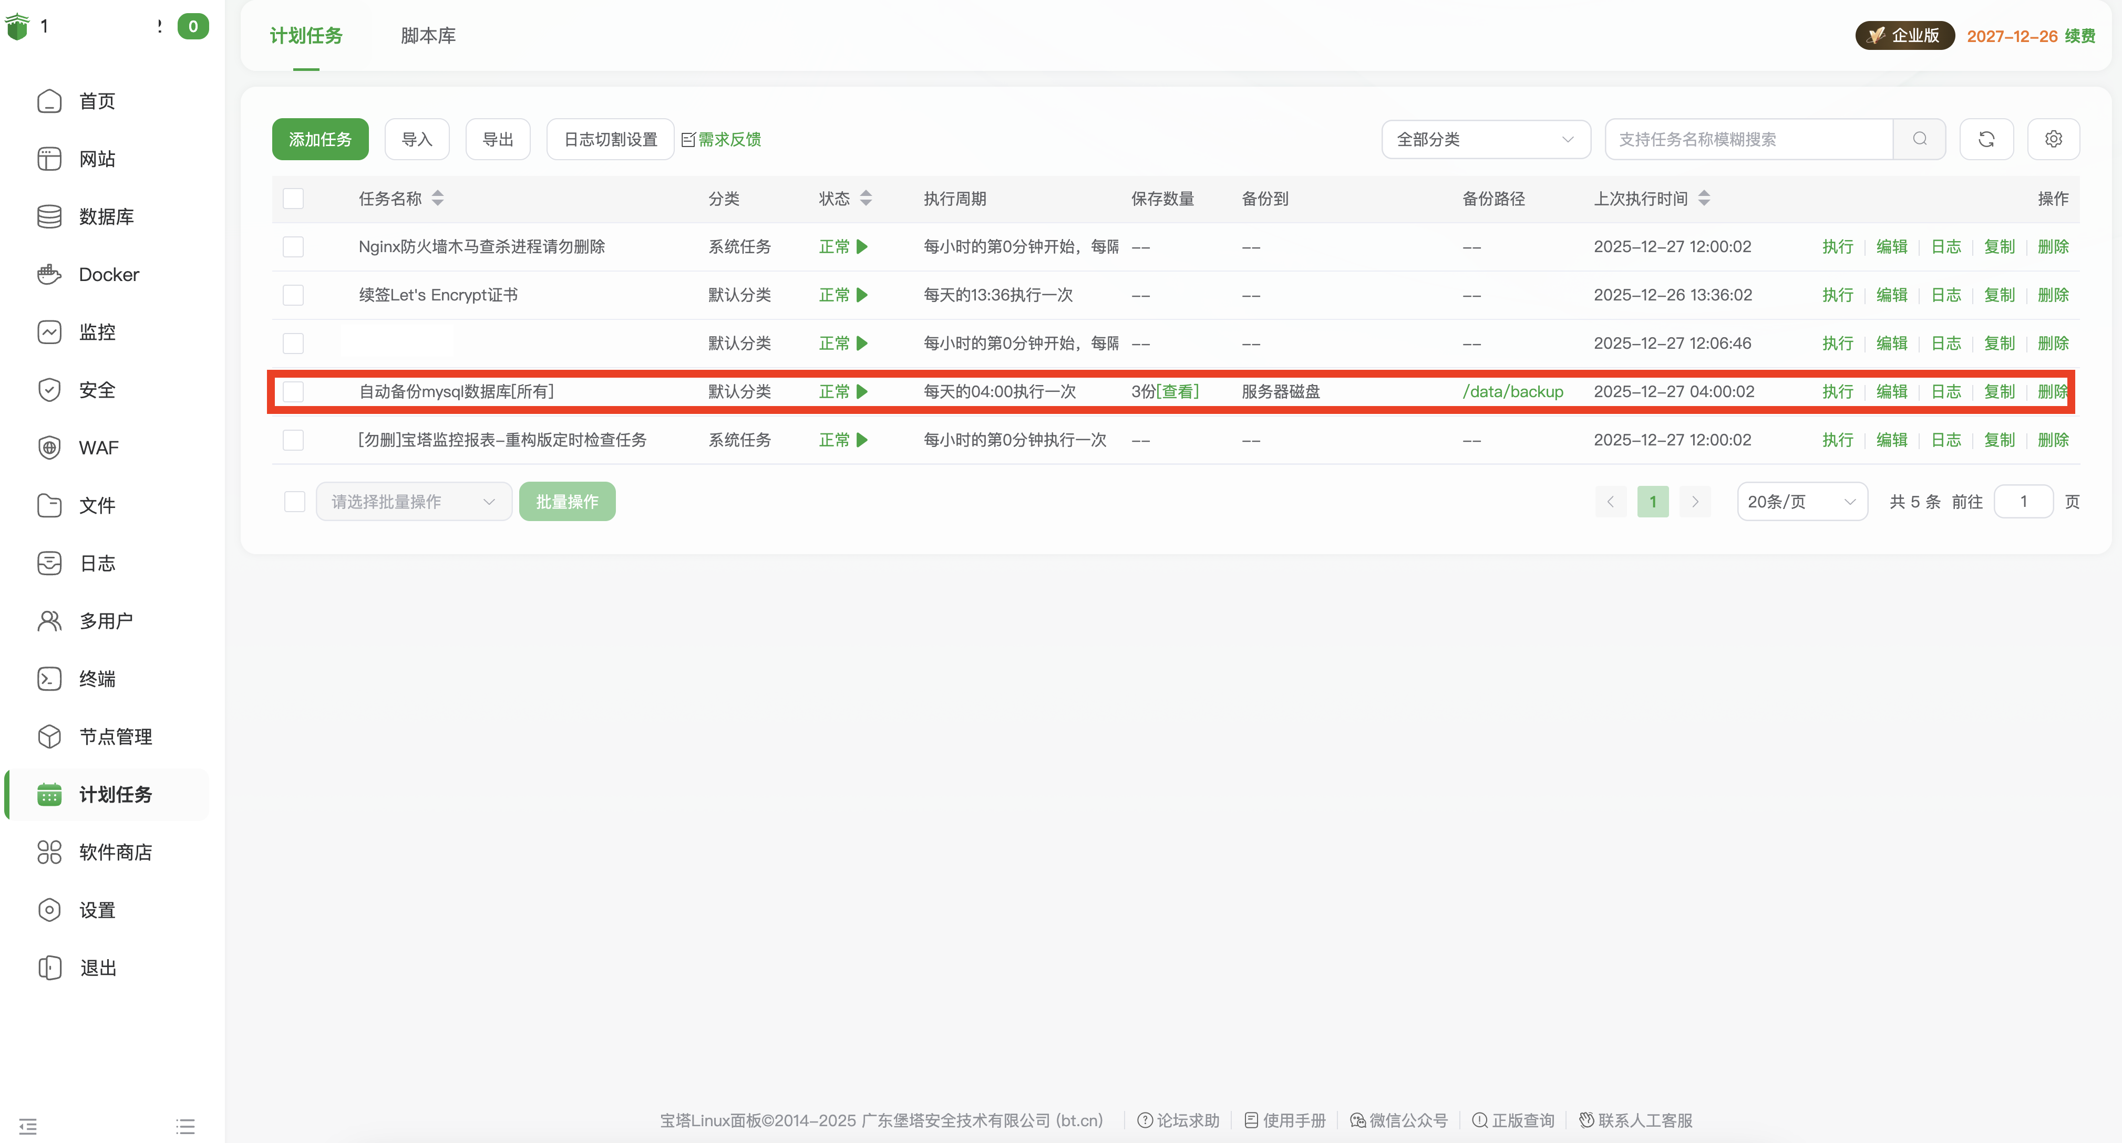The height and width of the screenshot is (1143, 2122).
Task: Open the Docker sidebar icon
Action: (49, 274)
